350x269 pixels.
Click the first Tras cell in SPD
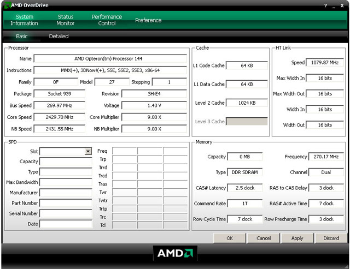click(x=124, y=184)
